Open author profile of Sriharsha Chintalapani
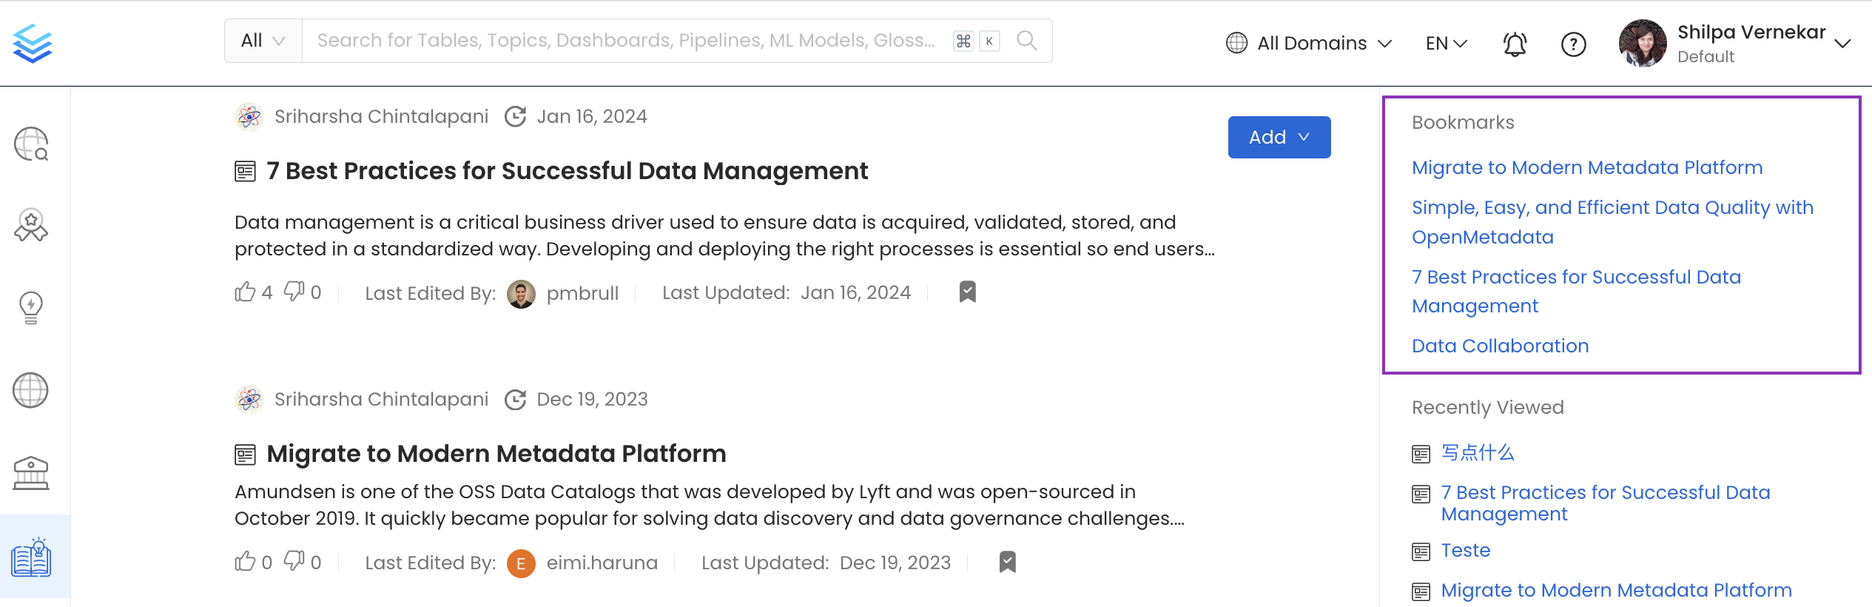Image resolution: width=1872 pixels, height=607 pixels. pos(381,115)
